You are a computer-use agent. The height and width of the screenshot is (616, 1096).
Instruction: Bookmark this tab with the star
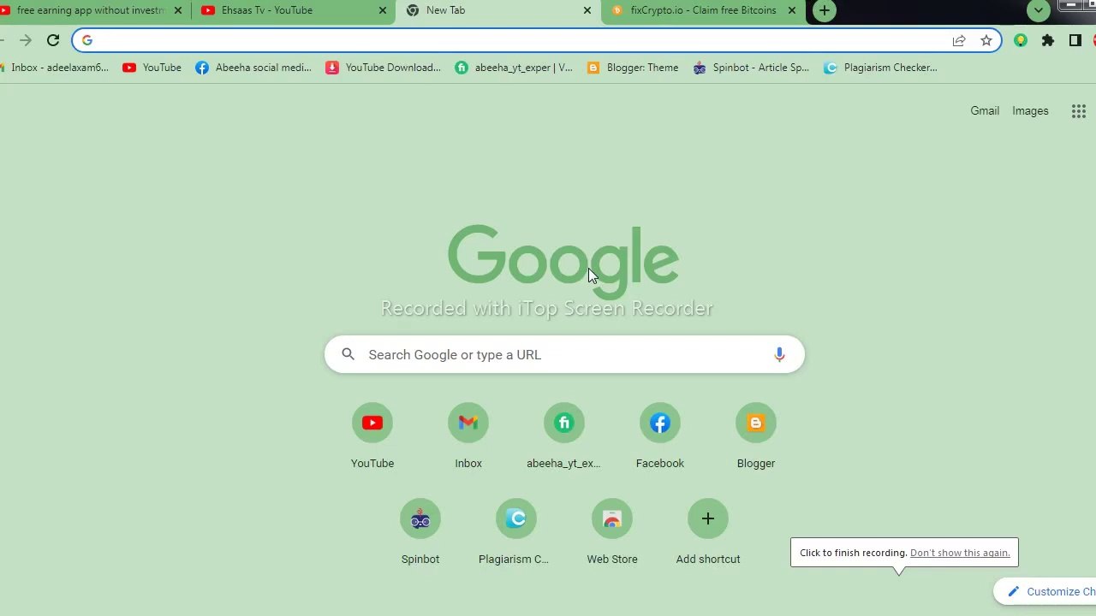pyautogui.click(x=986, y=40)
